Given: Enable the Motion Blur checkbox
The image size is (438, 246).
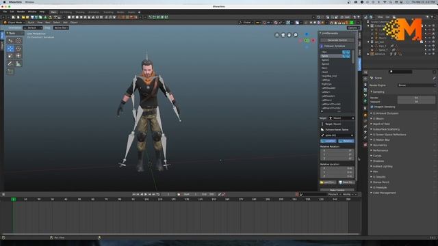Looking at the screenshot, I should click(x=374, y=139).
